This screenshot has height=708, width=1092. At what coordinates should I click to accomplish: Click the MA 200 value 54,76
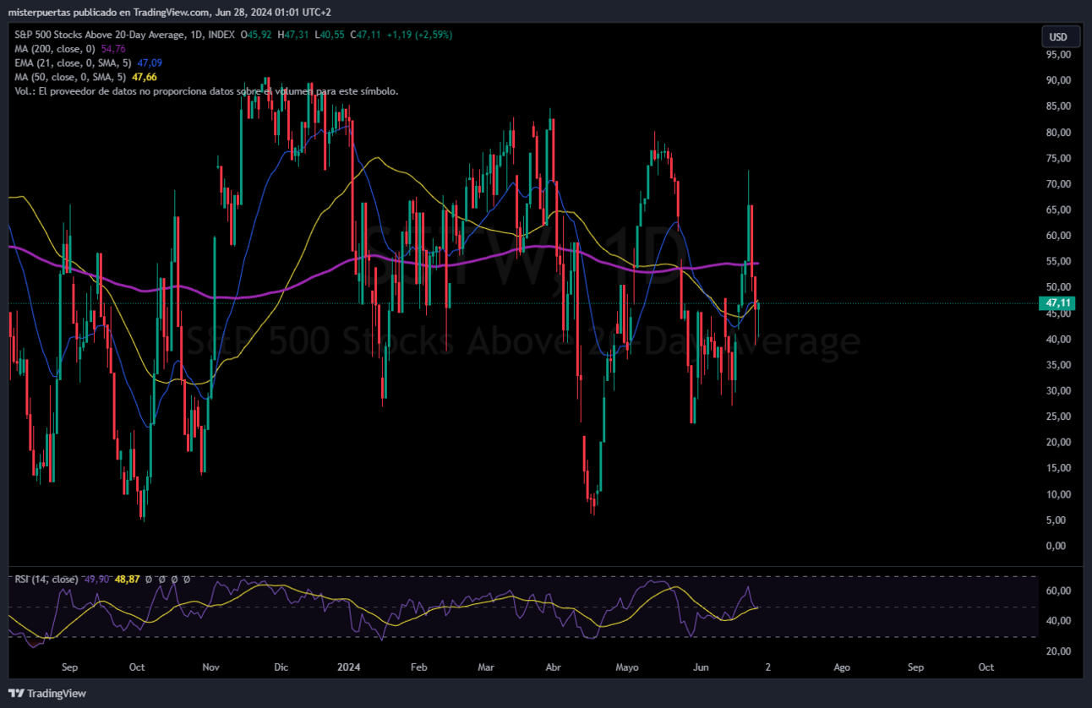coord(113,49)
